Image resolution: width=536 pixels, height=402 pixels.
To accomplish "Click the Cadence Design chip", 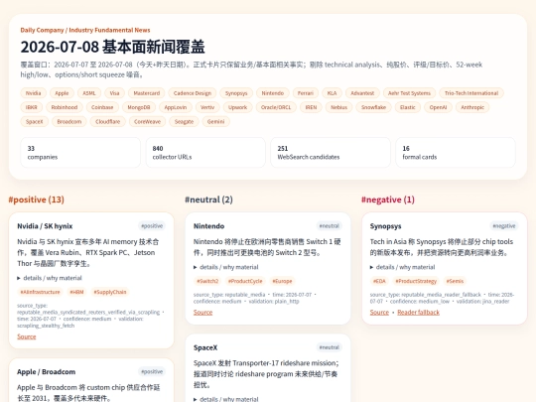I will click(x=193, y=93).
